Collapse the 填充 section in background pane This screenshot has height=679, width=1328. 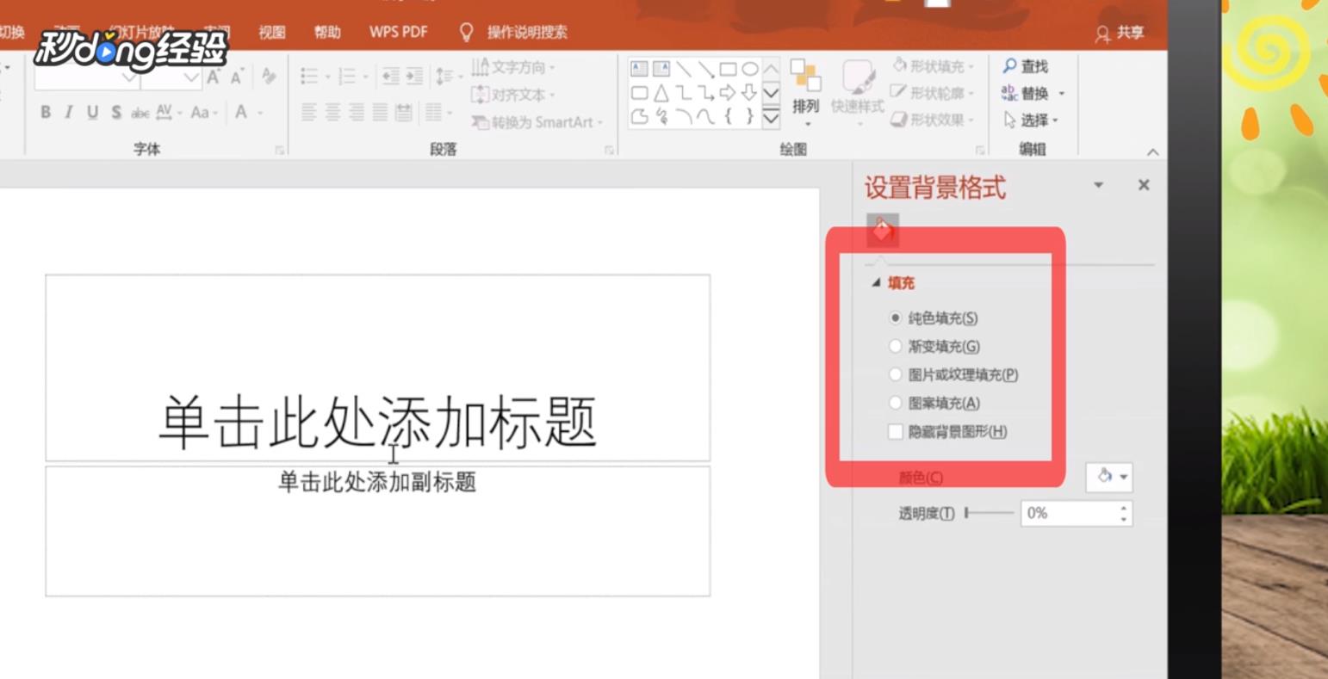tap(877, 282)
